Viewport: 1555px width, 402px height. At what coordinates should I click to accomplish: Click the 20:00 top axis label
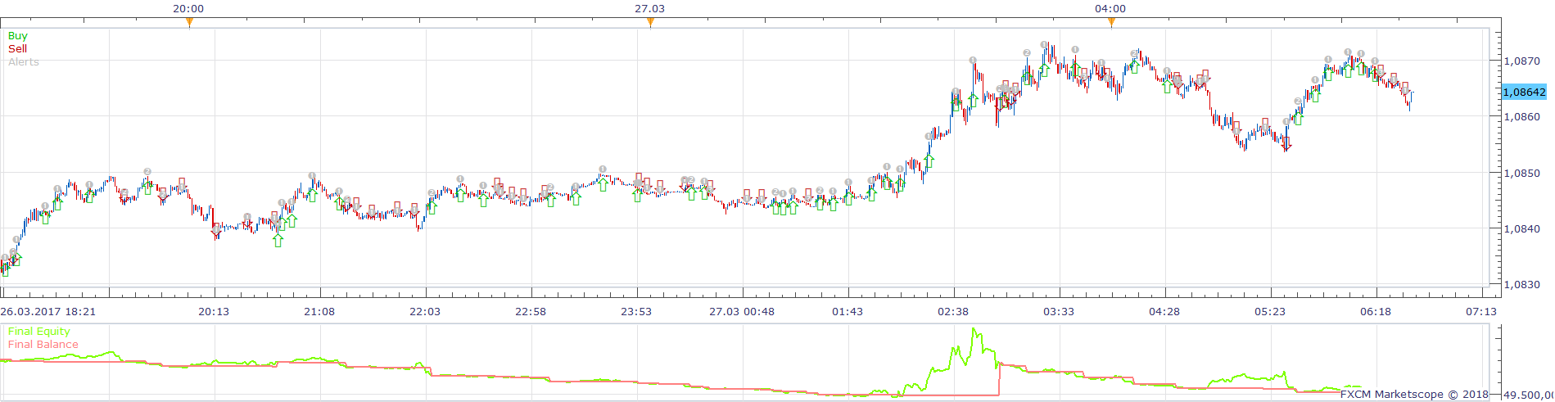pyautogui.click(x=188, y=9)
